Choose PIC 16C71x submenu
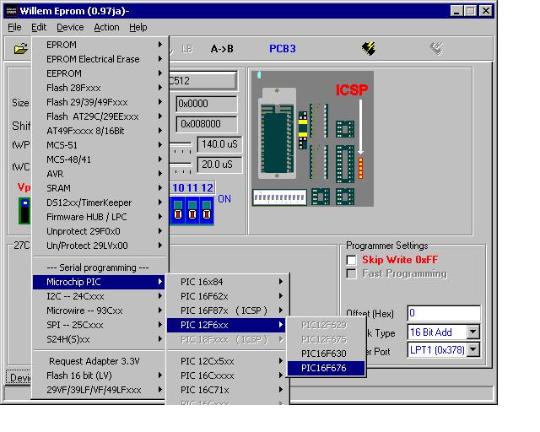Screen dimensions: 540x432 226,390
